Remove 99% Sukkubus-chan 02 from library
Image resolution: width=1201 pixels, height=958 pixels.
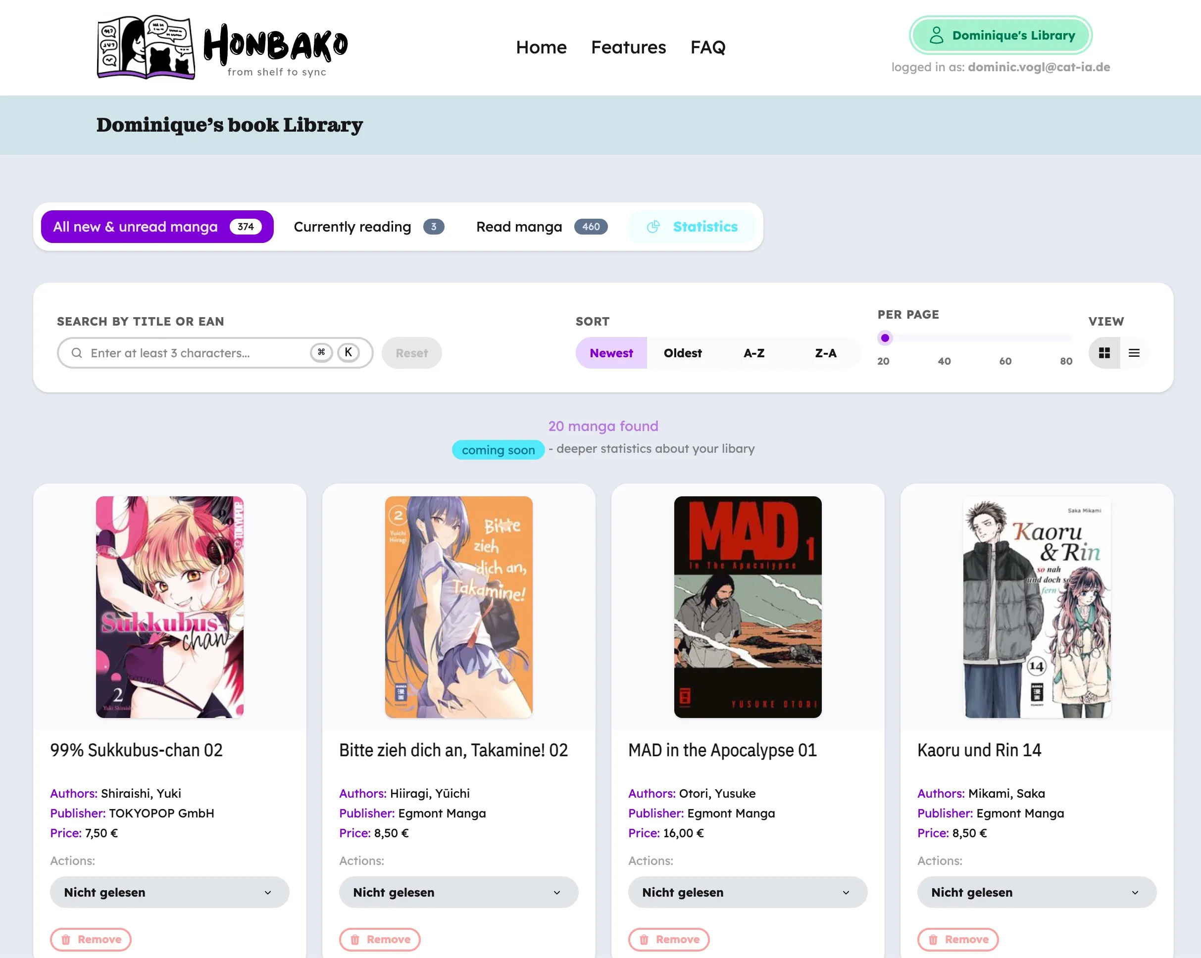(91, 940)
